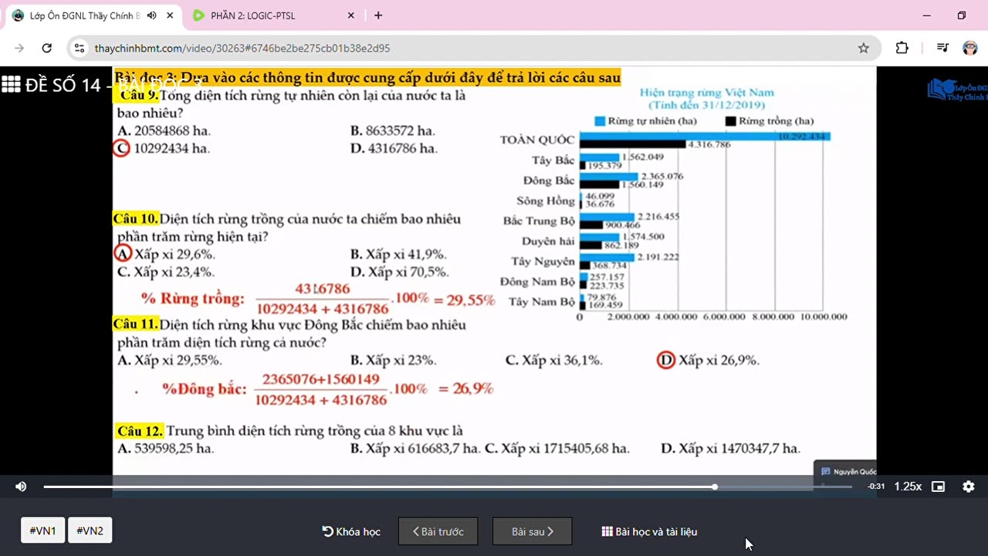Click the Câu 10. question label

pos(136,219)
